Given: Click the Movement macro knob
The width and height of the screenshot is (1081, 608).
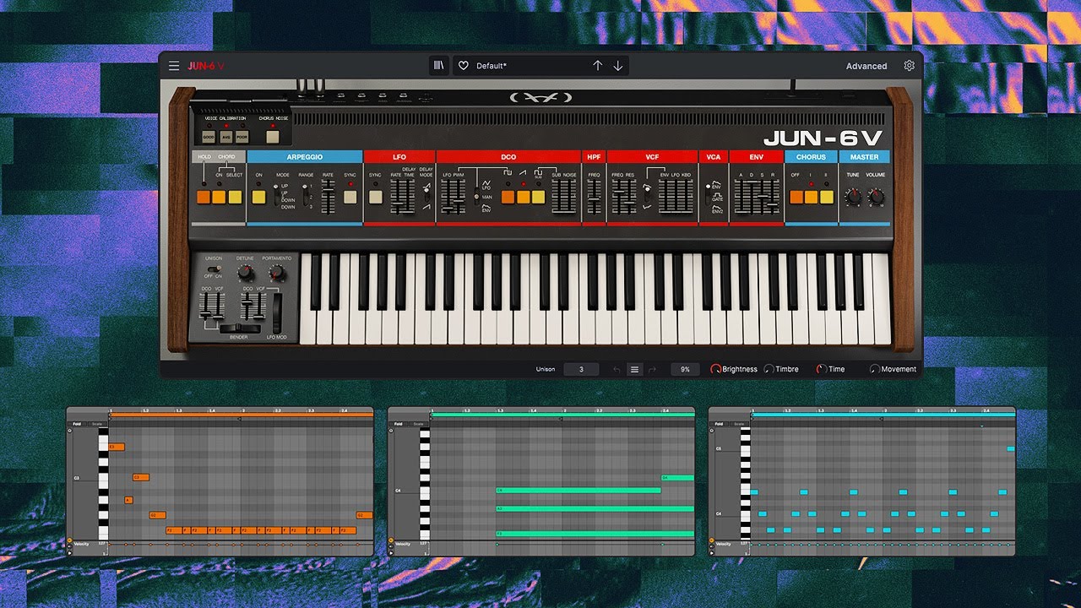Looking at the screenshot, I should (875, 369).
